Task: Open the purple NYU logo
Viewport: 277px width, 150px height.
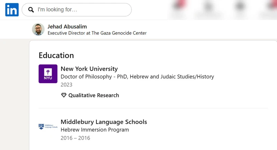Action: tap(48, 74)
